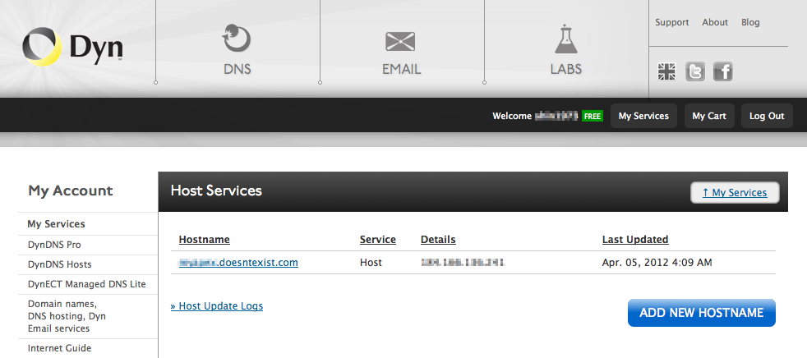Click the Add New Hostname button
The image size is (807, 358).
[x=702, y=313]
